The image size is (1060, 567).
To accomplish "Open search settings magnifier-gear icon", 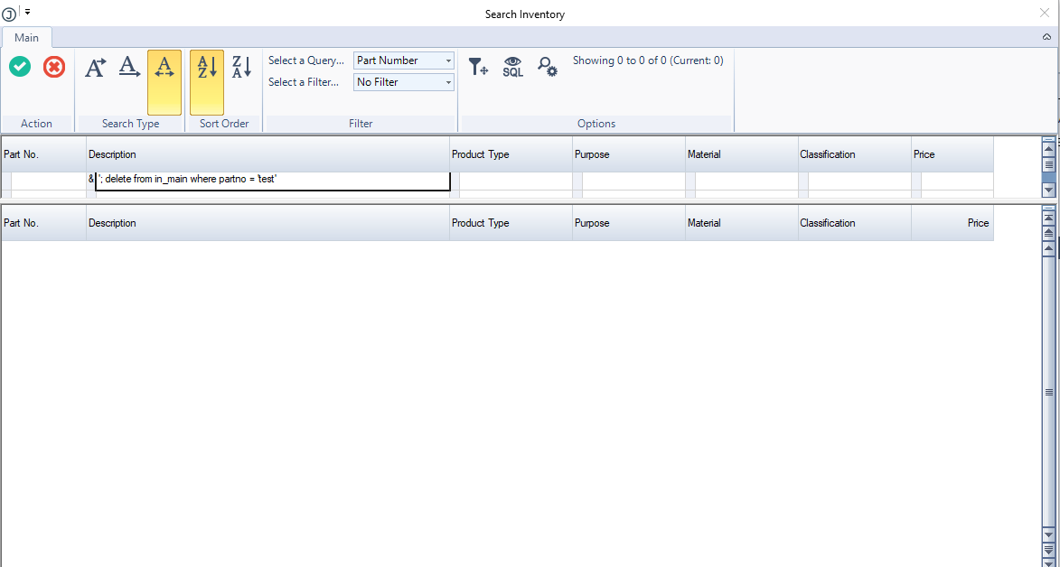I will click(548, 67).
